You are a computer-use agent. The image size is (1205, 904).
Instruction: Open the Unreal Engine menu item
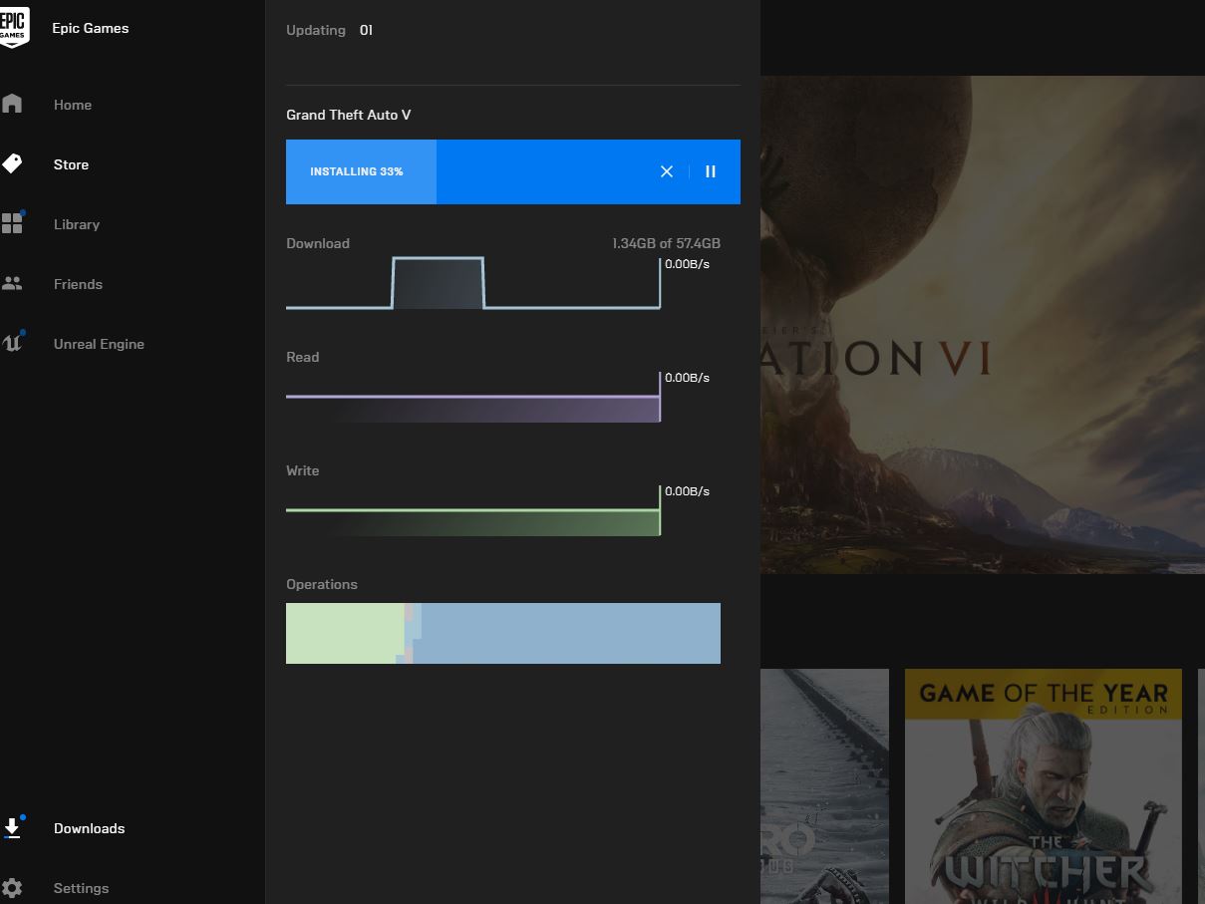click(x=99, y=344)
